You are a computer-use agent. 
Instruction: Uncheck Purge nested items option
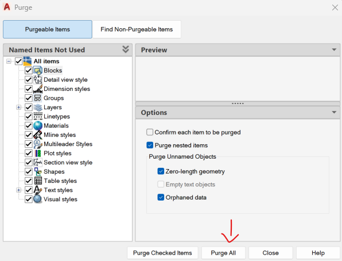[x=150, y=145]
